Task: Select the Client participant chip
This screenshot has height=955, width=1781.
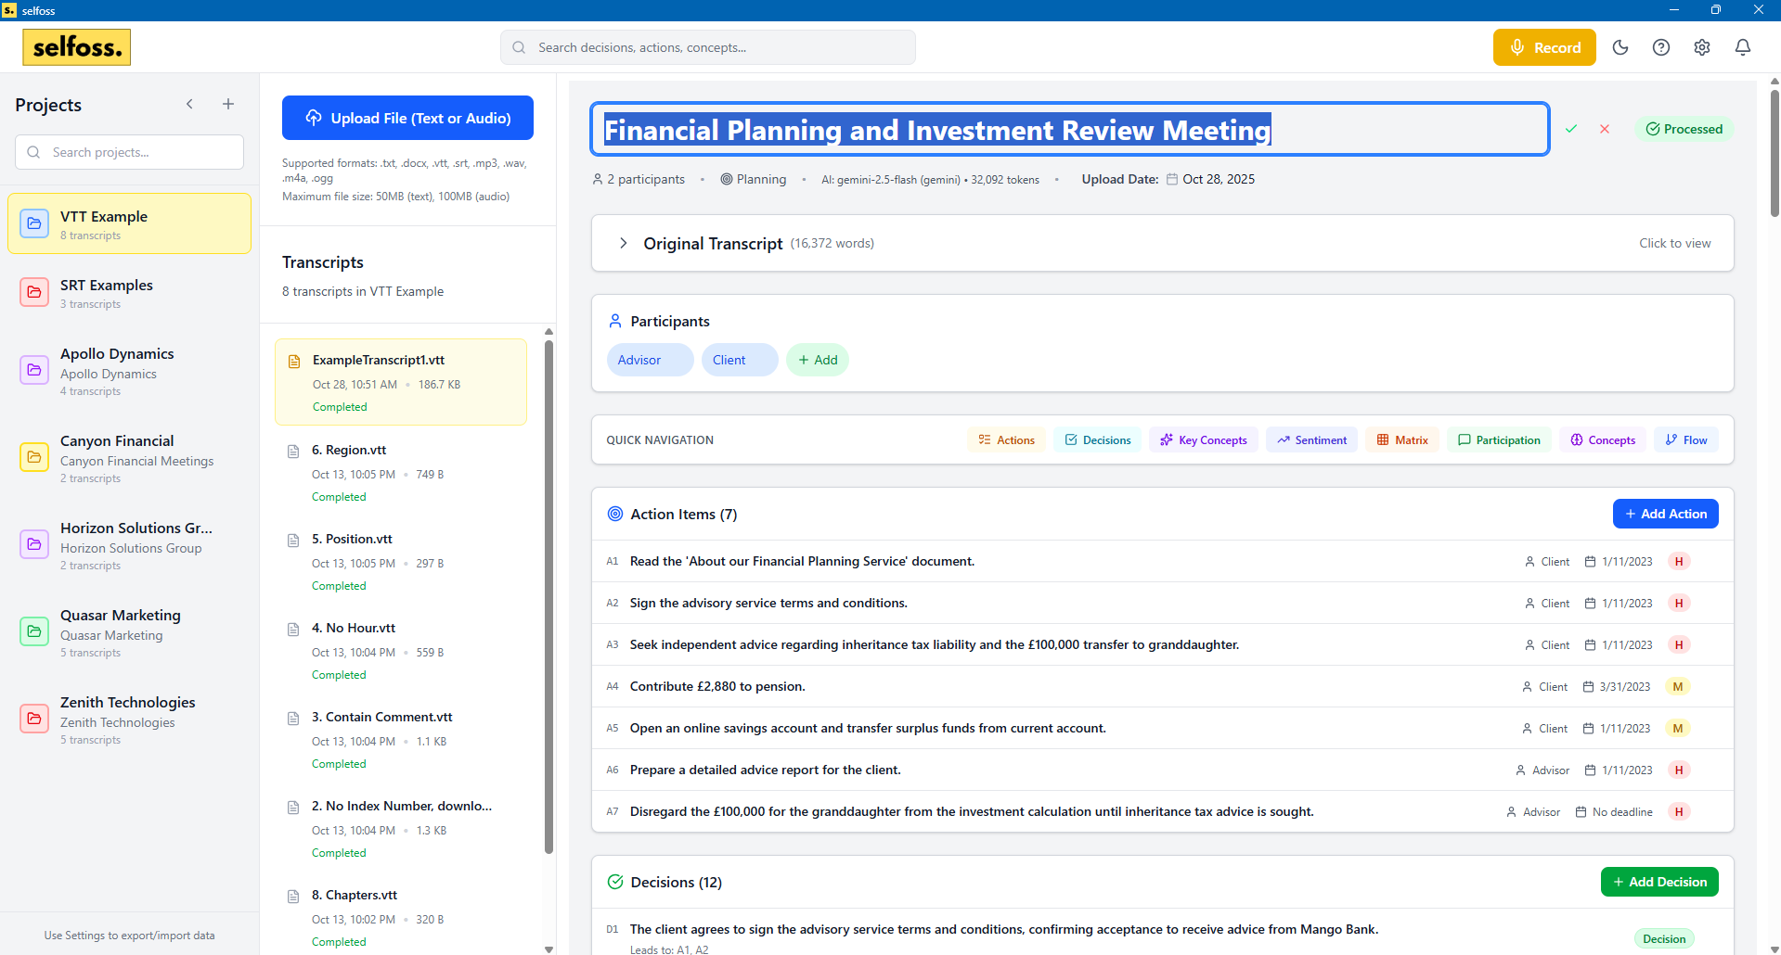Action: [x=740, y=360]
